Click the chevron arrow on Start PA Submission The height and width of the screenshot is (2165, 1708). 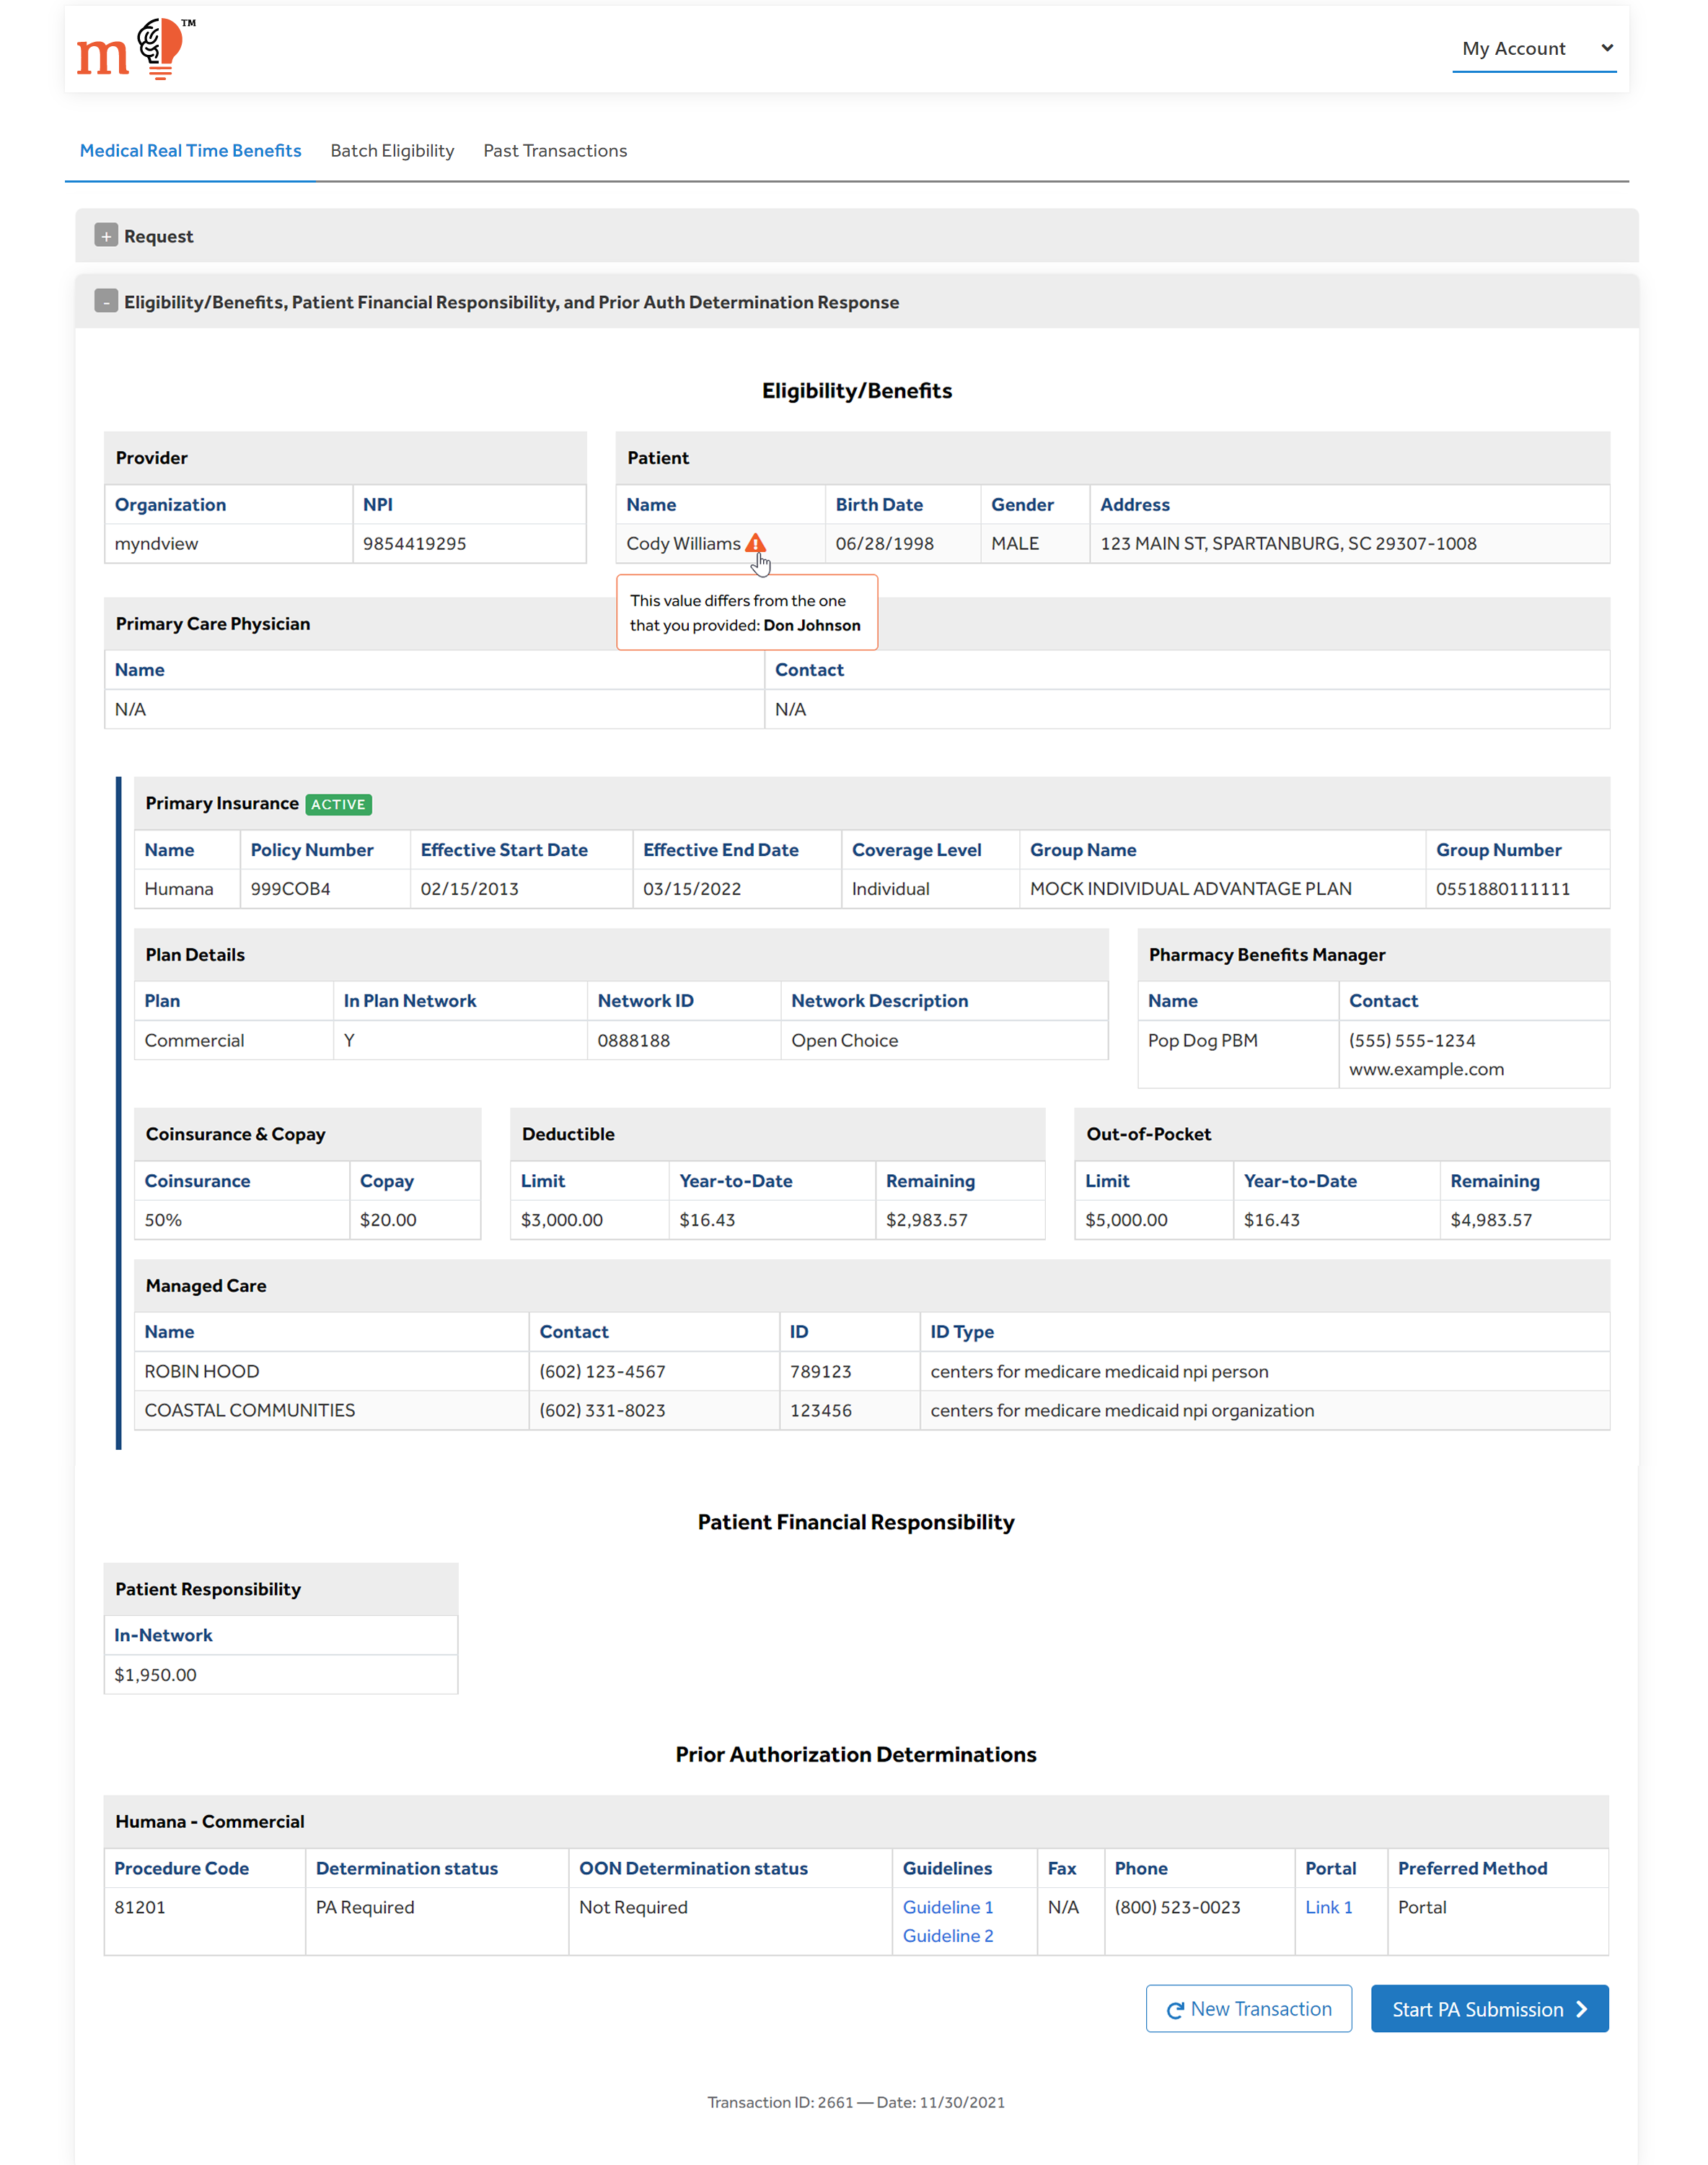point(1582,2009)
